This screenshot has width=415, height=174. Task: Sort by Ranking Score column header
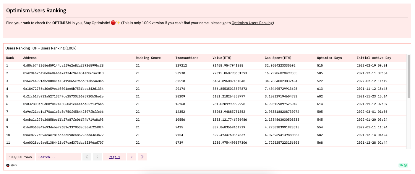coord(148,58)
